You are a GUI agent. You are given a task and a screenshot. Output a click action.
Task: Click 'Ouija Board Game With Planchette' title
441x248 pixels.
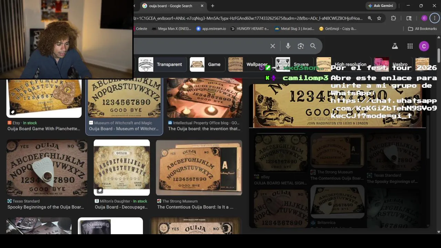[44, 129]
